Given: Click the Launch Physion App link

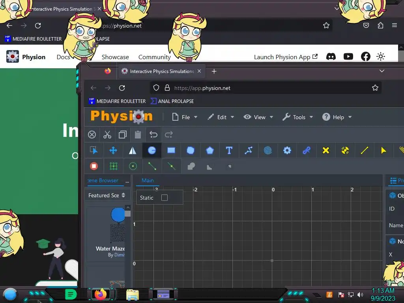Looking at the screenshot, I should tap(286, 57).
